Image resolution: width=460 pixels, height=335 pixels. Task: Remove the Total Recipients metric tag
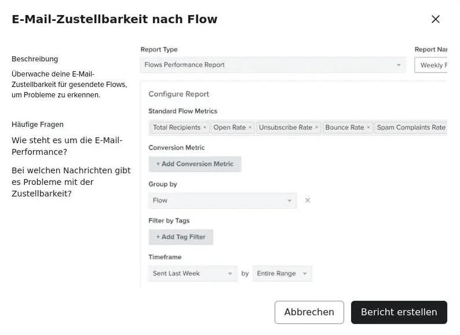(205, 128)
